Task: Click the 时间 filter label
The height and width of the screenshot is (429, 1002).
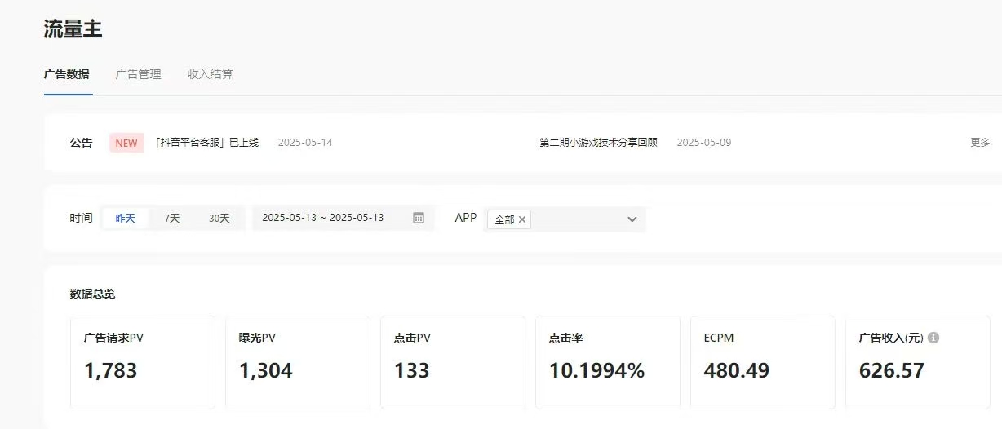Action: click(82, 218)
